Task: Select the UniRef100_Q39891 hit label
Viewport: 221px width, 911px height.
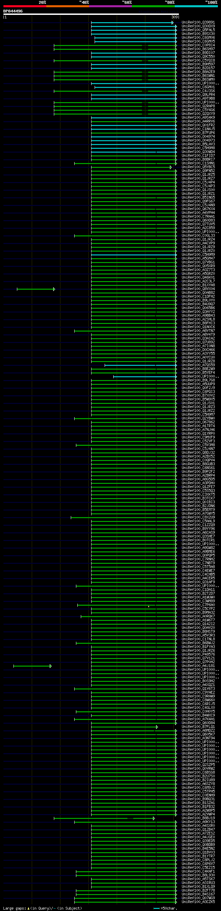Action: coord(199,22)
